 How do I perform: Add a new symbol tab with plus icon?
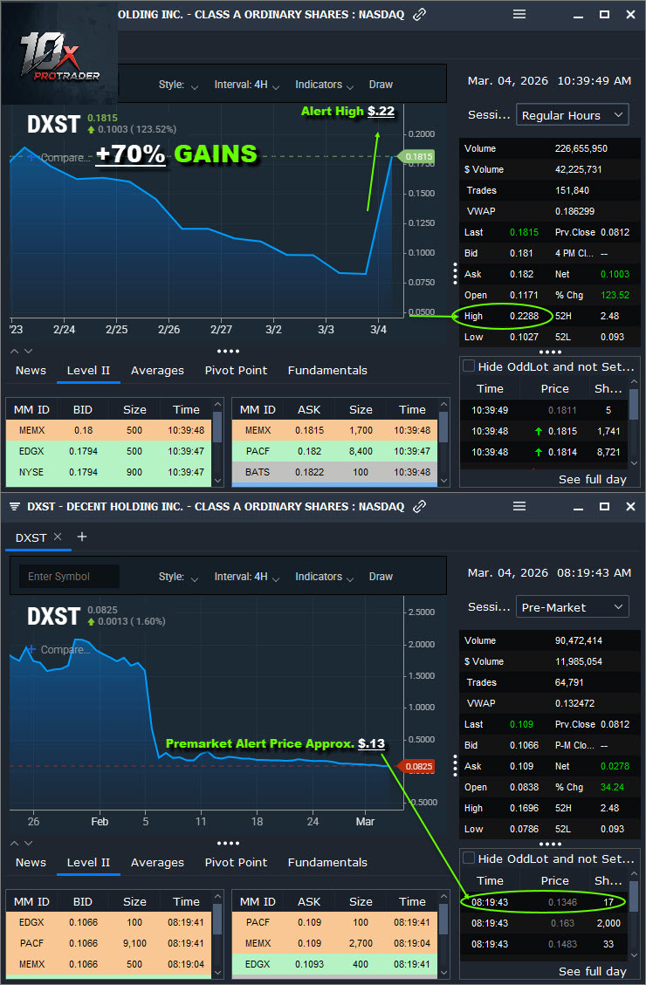click(82, 537)
